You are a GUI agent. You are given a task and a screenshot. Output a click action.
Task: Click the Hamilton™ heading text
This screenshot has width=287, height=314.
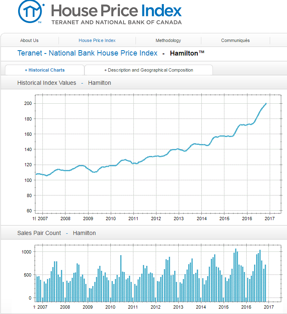(x=187, y=53)
